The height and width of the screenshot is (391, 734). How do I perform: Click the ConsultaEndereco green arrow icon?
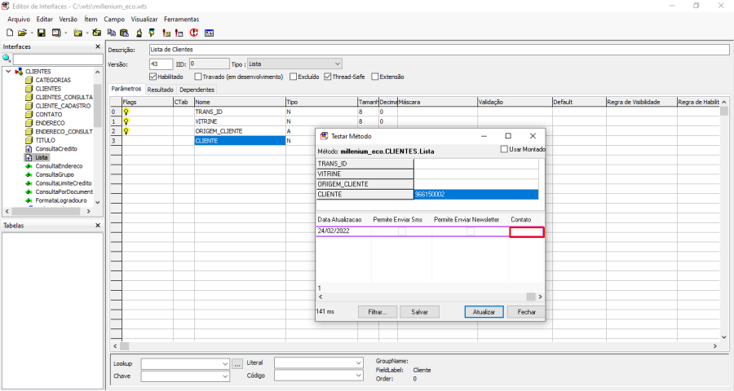(x=29, y=166)
